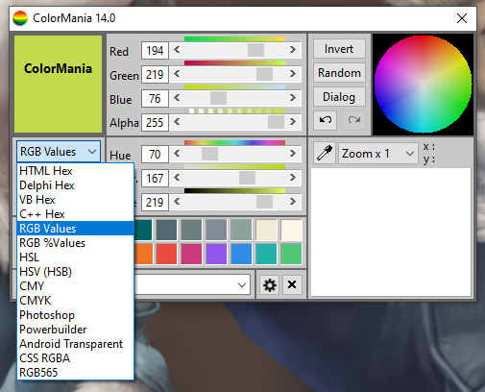Click the Green value input field

[155, 75]
